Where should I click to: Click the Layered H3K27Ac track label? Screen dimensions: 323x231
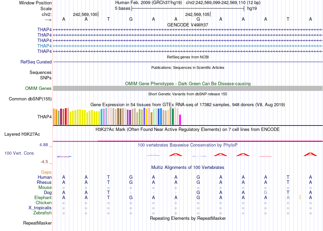(x=22, y=134)
